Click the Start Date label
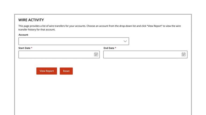The width and height of the screenshot is (206, 115). click(24, 48)
